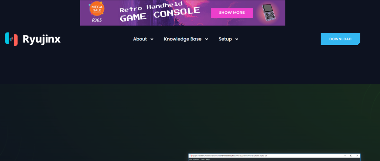Expand the chevron next to About
Image resolution: width=380 pixels, height=161 pixels.
152,39
